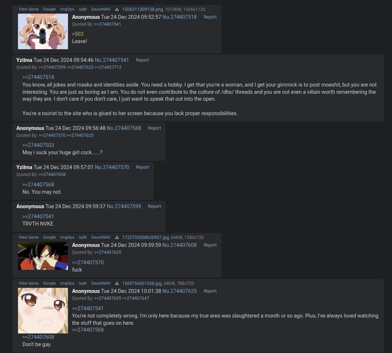Open anime girl with gun thumbnail
This screenshot has height=353, width=392.
pos(43,31)
